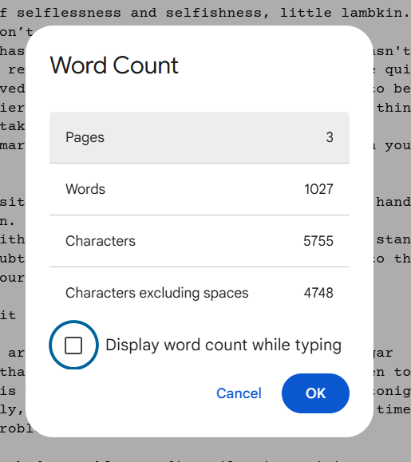411x462 pixels.
Task: Select the Characters excluding spaces row
Action: tap(200, 293)
